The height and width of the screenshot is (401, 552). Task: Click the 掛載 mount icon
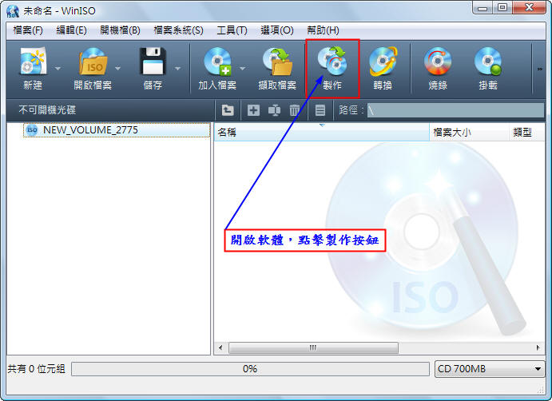tap(488, 62)
